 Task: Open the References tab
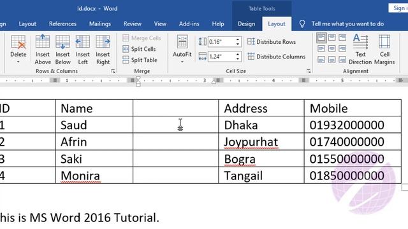click(x=62, y=24)
